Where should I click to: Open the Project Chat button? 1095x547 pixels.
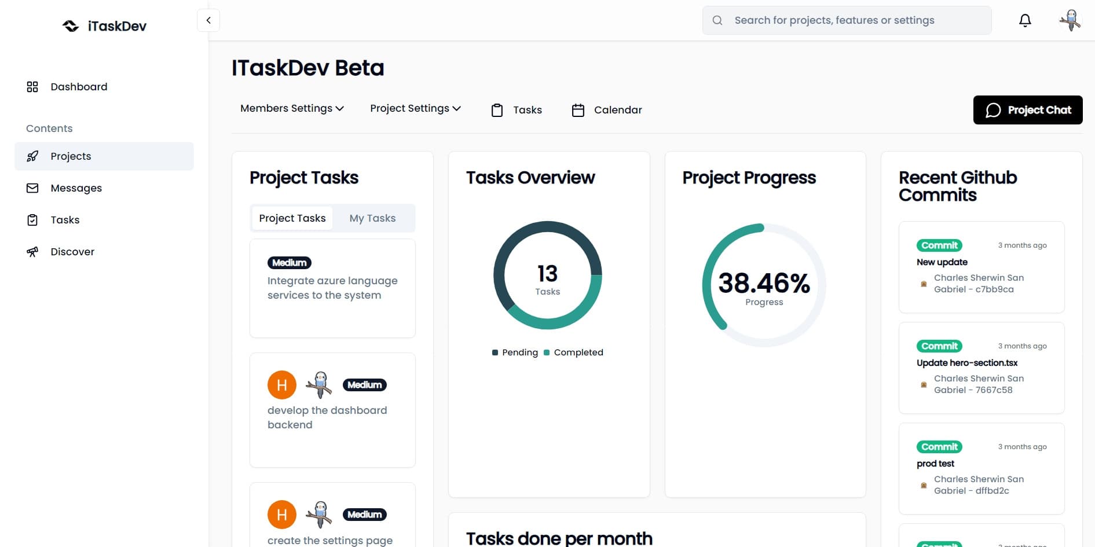1028,110
